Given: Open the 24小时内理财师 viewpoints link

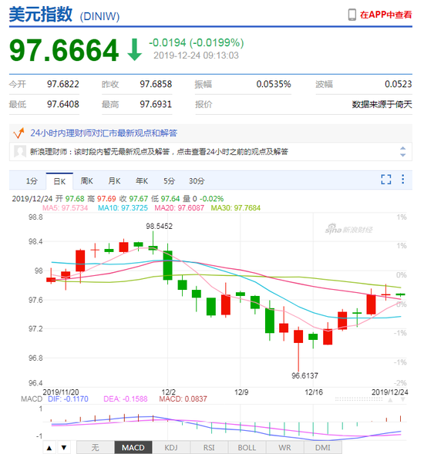Looking at the screenshot, I should click(x=103, y=133).
